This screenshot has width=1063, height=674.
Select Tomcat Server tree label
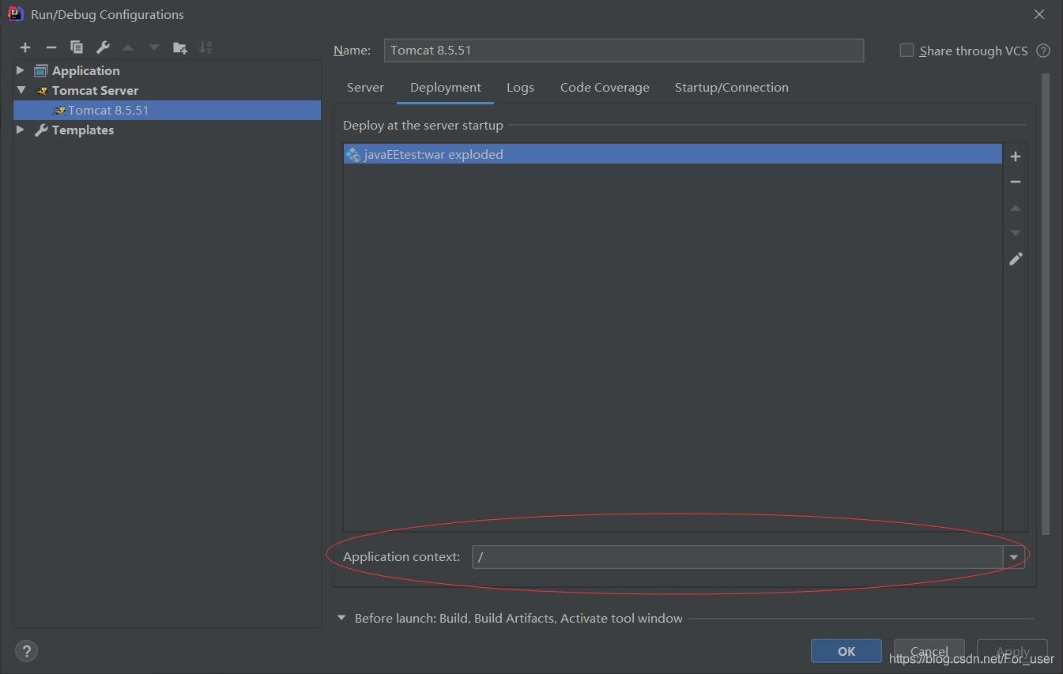[x=95, y=90]
